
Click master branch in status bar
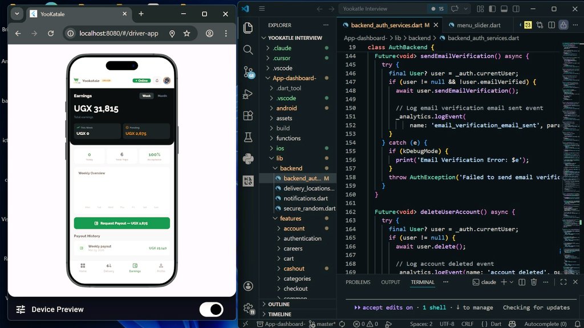pos(322,324)
